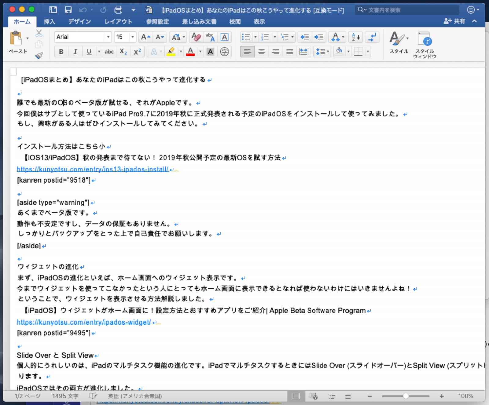
Task: Expand the bullet list dropdown arrow
Action: 255,37
